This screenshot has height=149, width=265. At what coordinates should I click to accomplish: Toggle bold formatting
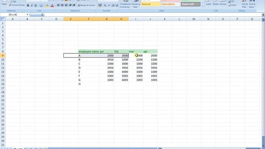point(28,5)
